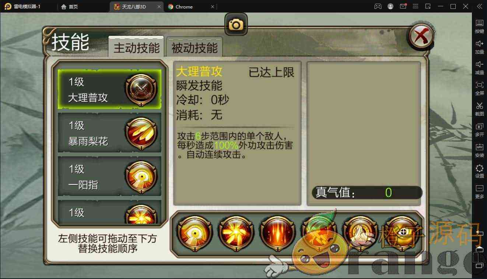Click the 首页 home tab
This screenshot has width=487, height=279.
70,7
